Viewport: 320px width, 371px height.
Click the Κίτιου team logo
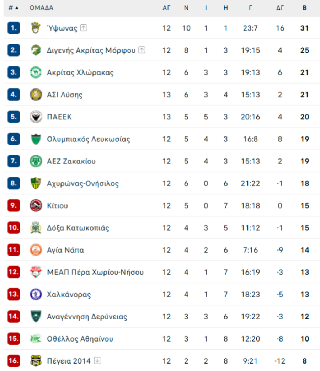click(36, 206)
